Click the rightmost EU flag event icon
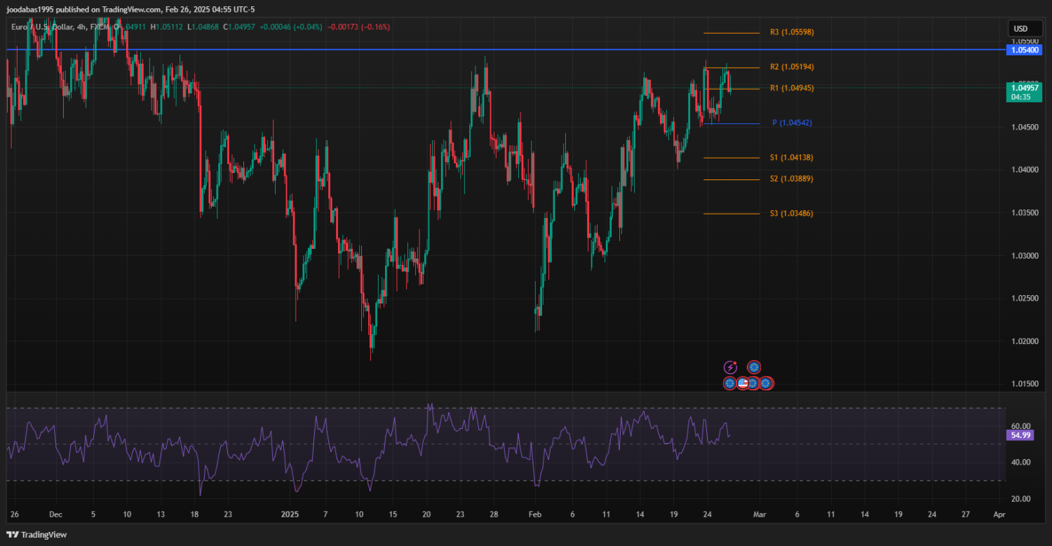 point(766,383)
